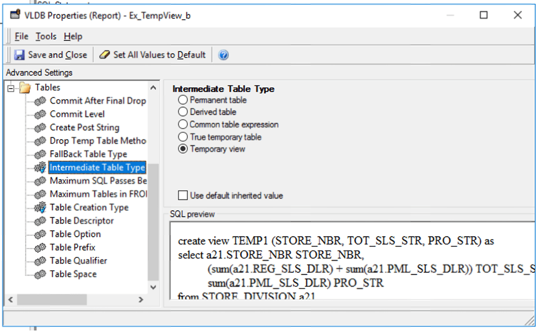Viewport: 542px width, 331px height.
Task: Enable Use default inherited value checkbox
Action: coord(183,195)
